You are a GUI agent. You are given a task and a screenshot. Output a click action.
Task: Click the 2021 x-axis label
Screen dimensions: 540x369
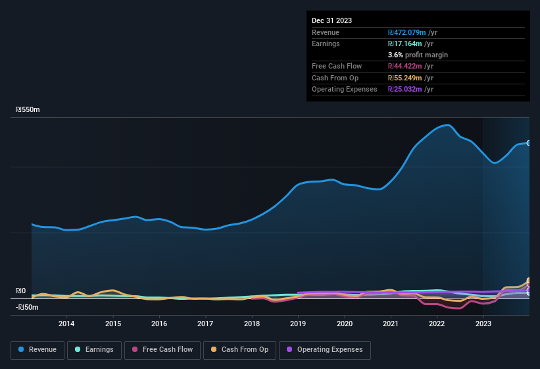coord(391,324)
